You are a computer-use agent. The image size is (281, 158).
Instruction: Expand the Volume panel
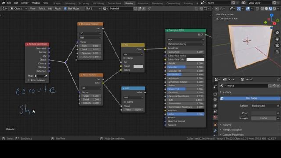227,125
